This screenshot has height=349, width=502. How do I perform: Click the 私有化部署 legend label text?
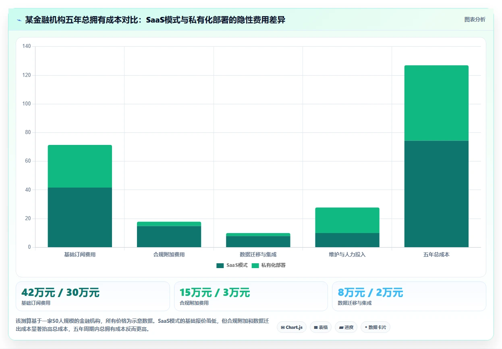274,265
